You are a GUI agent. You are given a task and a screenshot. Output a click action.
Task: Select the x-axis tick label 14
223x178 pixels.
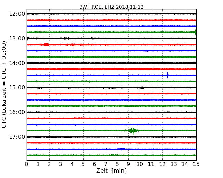185,164
